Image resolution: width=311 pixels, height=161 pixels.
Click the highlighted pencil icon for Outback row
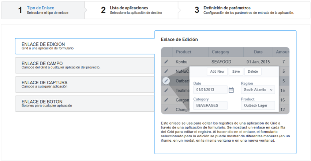pyautogui.click(x=166, y=81)
